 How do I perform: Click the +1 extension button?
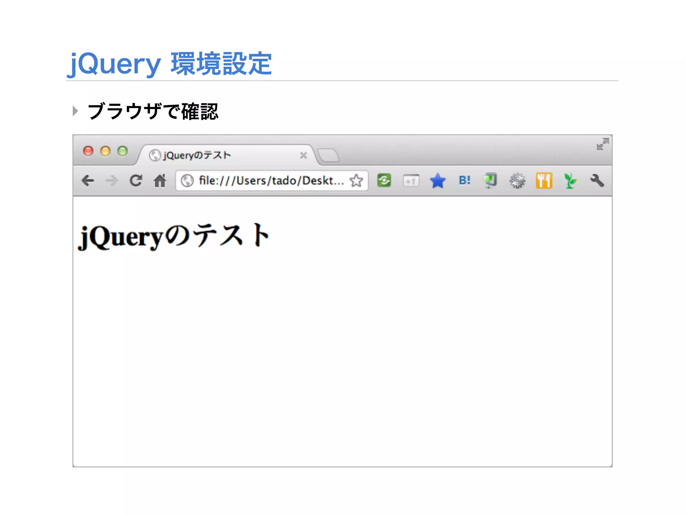click(411, 181)
